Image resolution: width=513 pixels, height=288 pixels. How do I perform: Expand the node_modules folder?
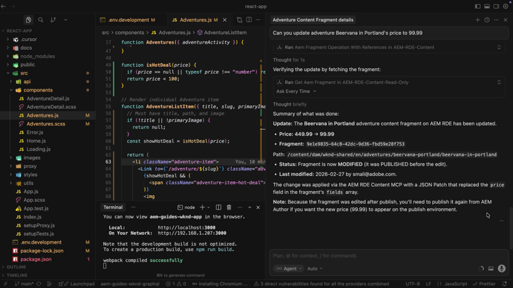point(37,57)
